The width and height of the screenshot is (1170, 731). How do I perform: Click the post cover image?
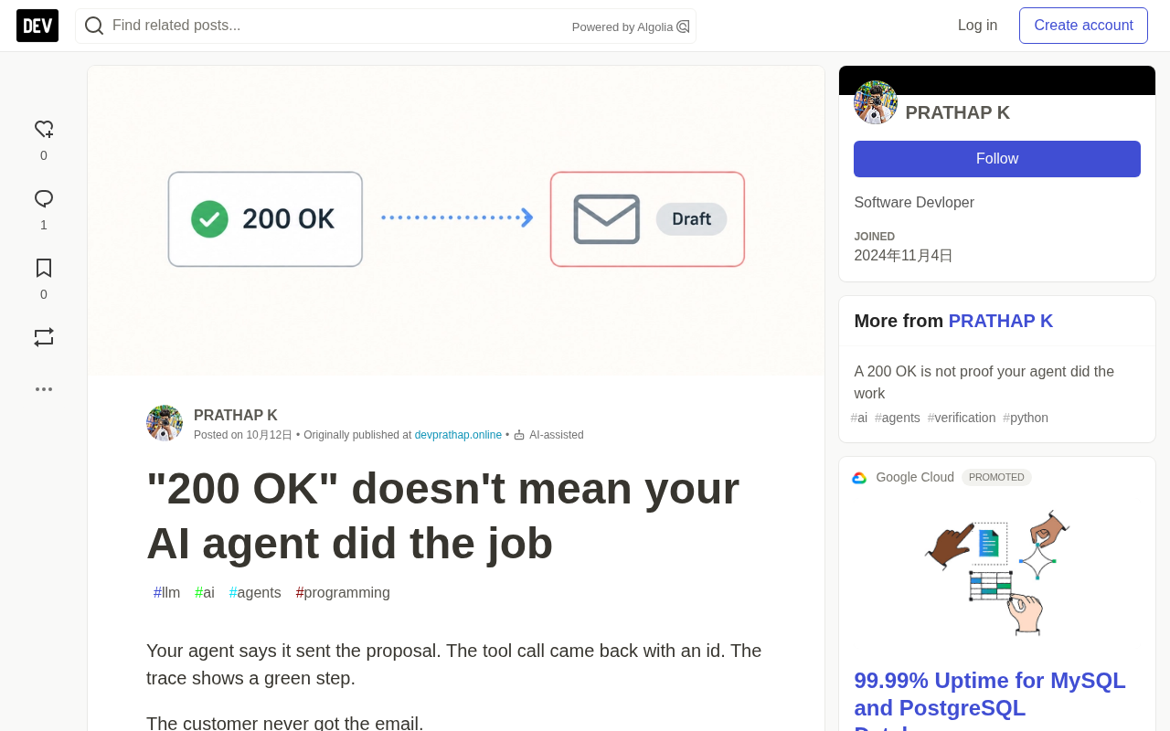pos(456,220)
